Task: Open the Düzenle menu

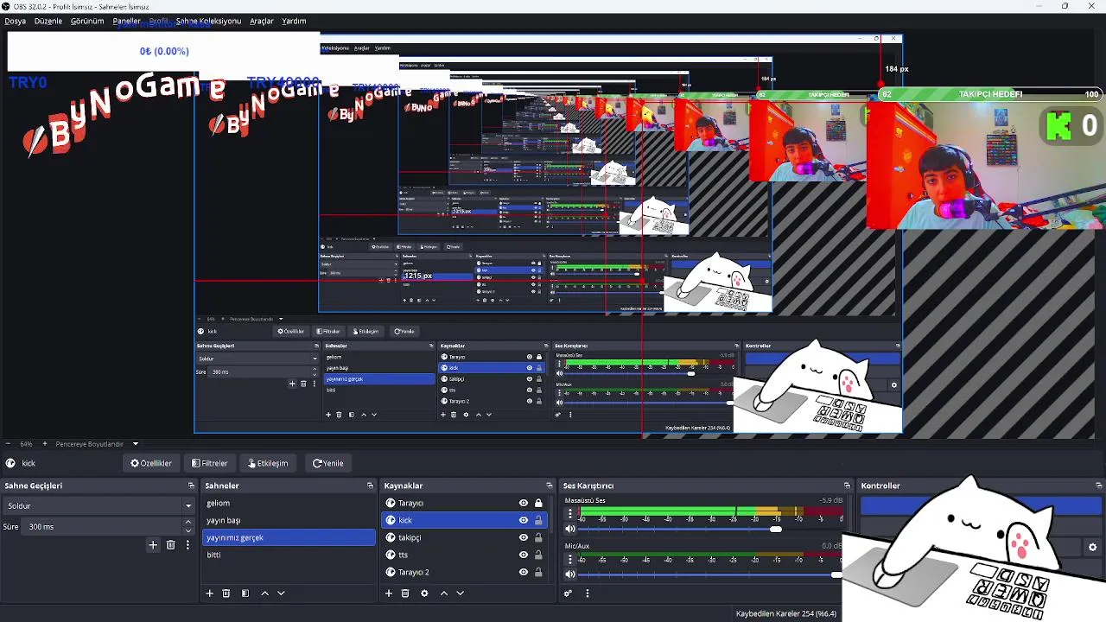Action: pyautogui.click(x=48, y=21)
